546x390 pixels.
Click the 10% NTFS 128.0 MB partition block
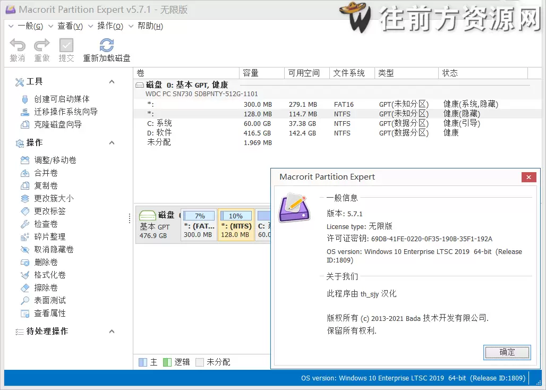[x=236, y=225]
